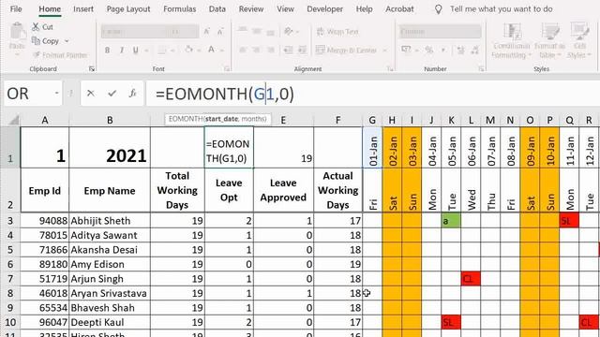Select column B header
The height and width of the screenshot is (337, 600).
pyautogui.click(x=110, y=121)
